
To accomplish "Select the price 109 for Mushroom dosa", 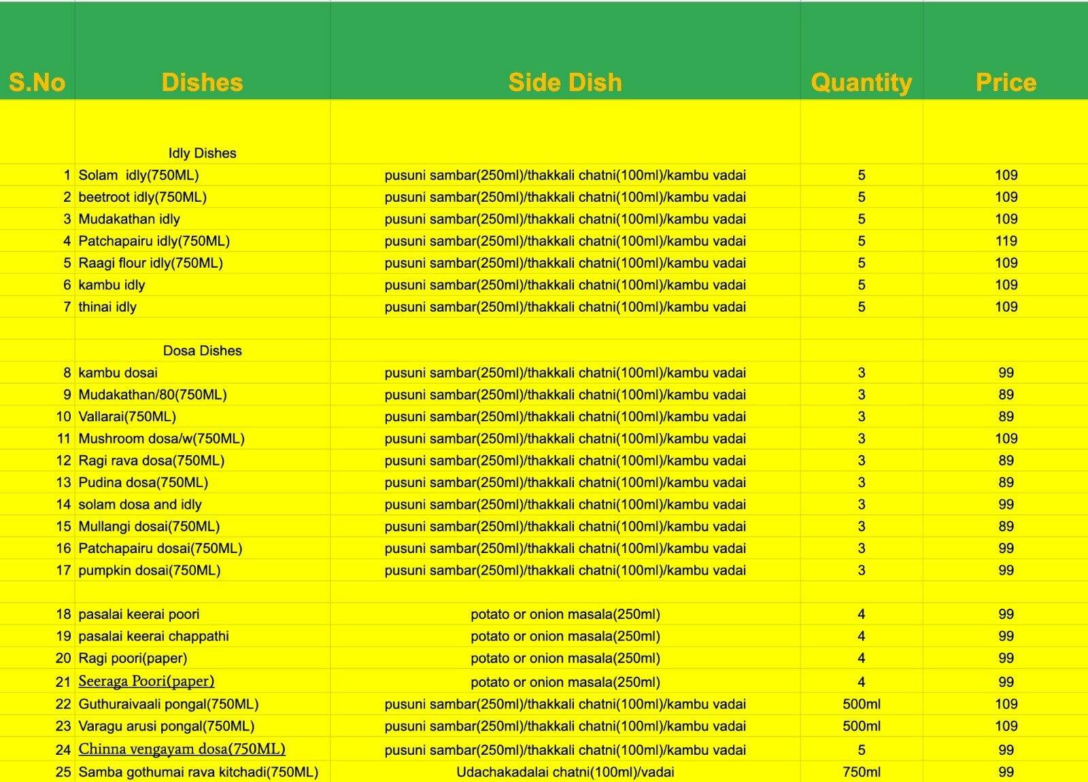I will click(1006, 438).
